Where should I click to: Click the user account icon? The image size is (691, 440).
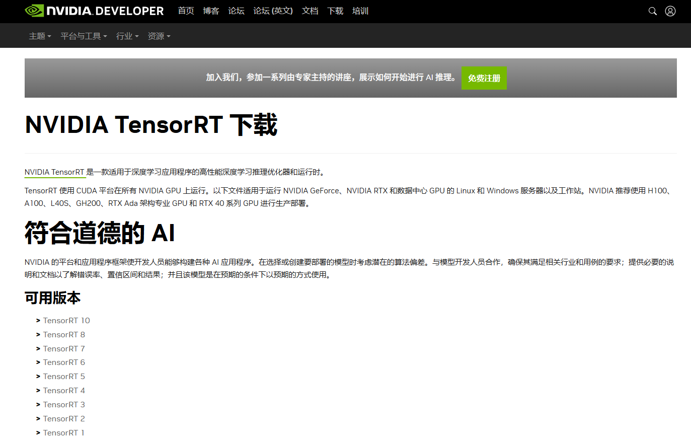tap(670, 11)
